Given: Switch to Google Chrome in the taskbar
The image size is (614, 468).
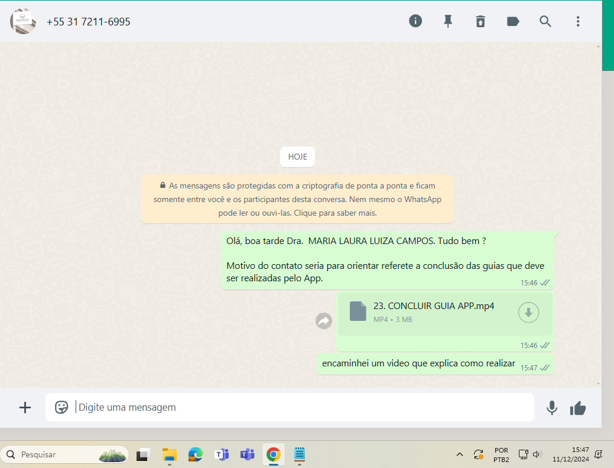Looking at the screenshot, I should tap(274, 454).
